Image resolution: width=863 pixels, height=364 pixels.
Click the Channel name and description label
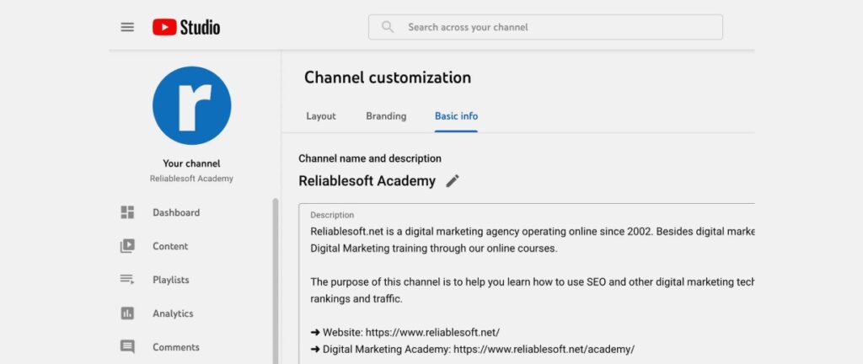click(x=370, y=158)
